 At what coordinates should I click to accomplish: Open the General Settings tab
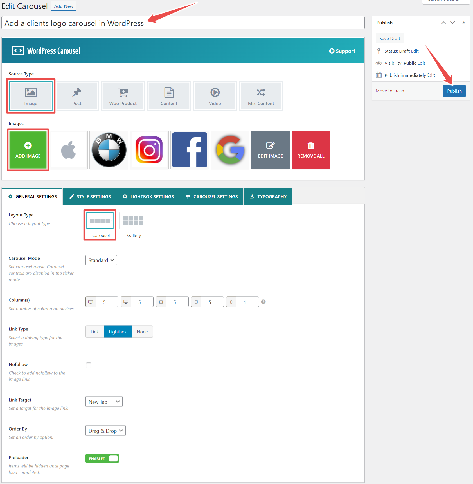point(32,196)
